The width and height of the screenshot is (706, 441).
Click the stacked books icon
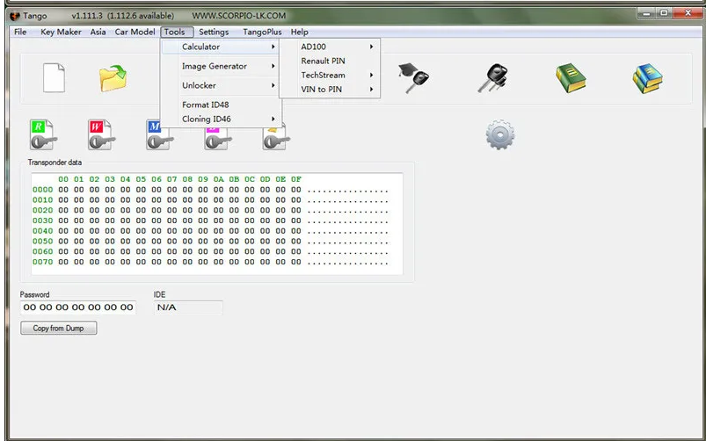point(647,78)
